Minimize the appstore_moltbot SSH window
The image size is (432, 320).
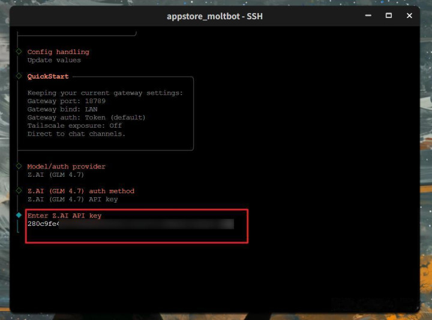point(367,16)
